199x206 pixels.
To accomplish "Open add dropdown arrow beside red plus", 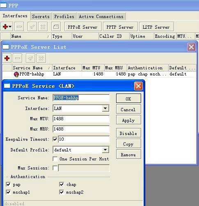I will [x=10, y=27].
